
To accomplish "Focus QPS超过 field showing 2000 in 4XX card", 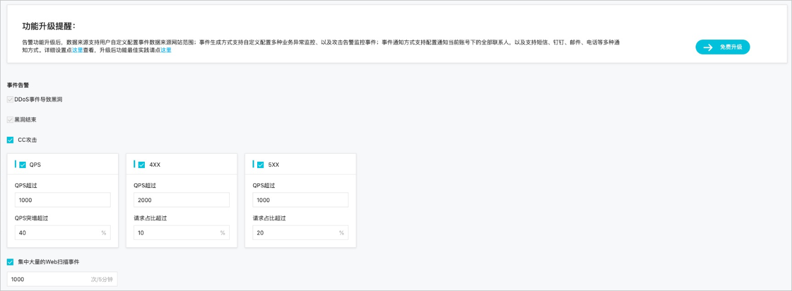I will click(x=181, y=200).
